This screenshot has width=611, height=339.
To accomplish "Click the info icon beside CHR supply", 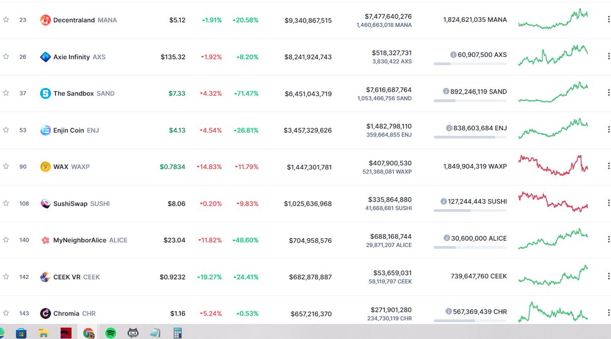I will click(449, 311).
